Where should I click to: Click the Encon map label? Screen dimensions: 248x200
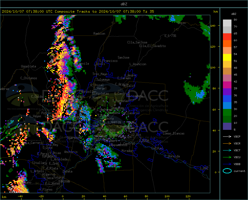coord(182,23)
